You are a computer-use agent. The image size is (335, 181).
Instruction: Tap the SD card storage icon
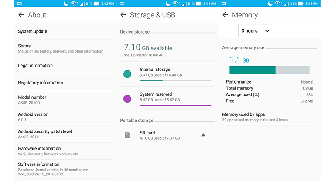pyautogui.click(x=127, y=135)
